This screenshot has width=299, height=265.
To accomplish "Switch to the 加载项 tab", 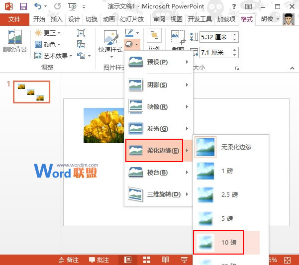I will 226,19.
